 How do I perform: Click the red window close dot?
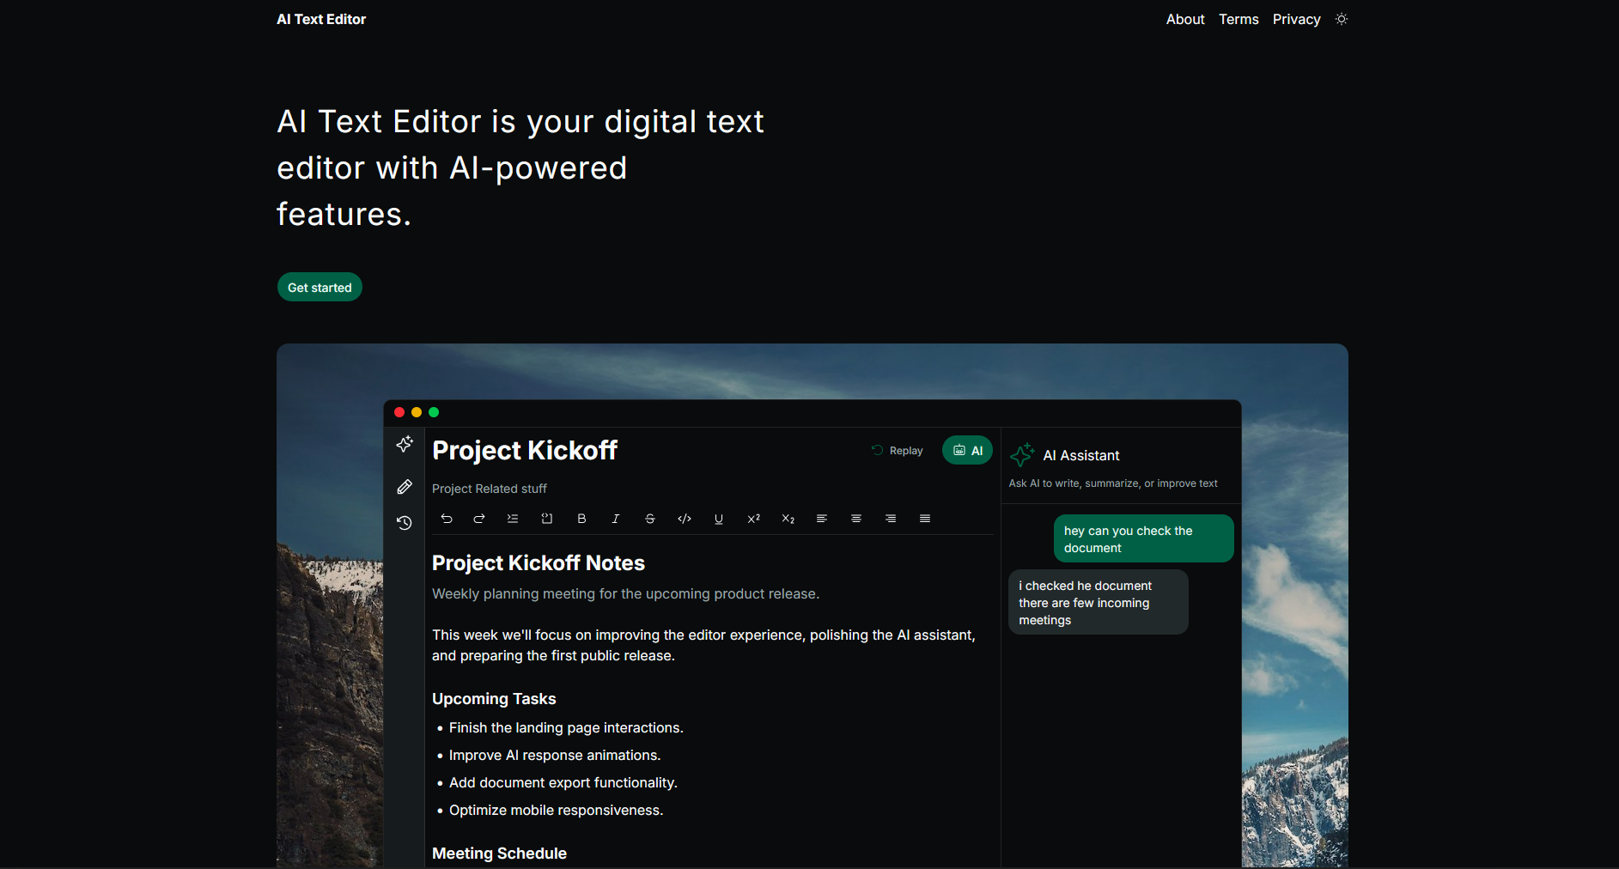[399, 412]
